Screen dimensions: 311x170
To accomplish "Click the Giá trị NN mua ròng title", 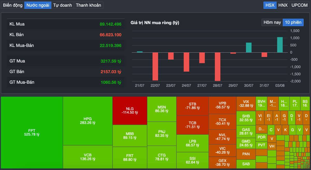I will [155, 23].
